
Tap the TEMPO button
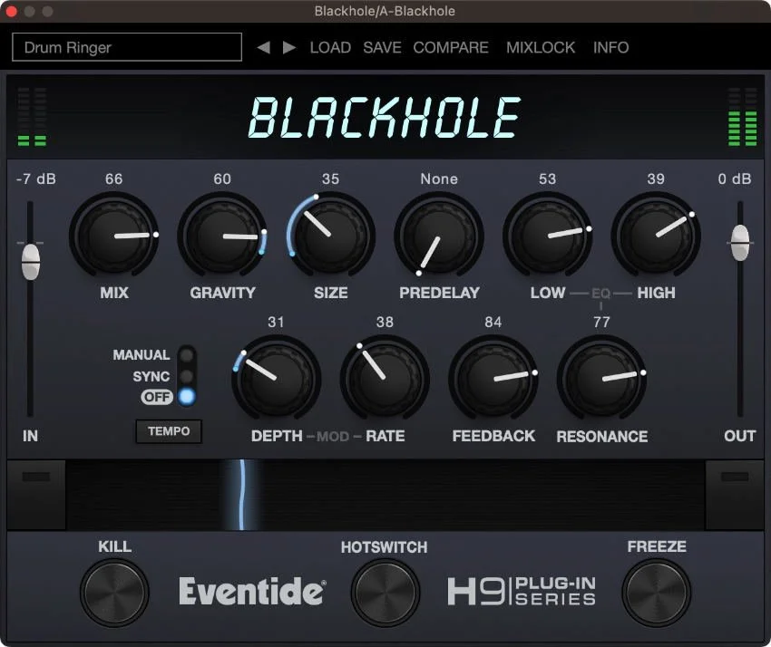pyautogui.click(x=169, y=431)
